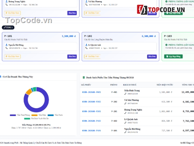Click phone icon in Hoàng Trọng Nghĩa card
This screenshot has height=146, width=194.
tap(7, 5)
